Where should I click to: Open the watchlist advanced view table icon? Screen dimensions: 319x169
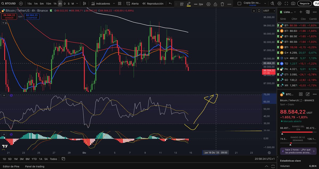[308, 12]
